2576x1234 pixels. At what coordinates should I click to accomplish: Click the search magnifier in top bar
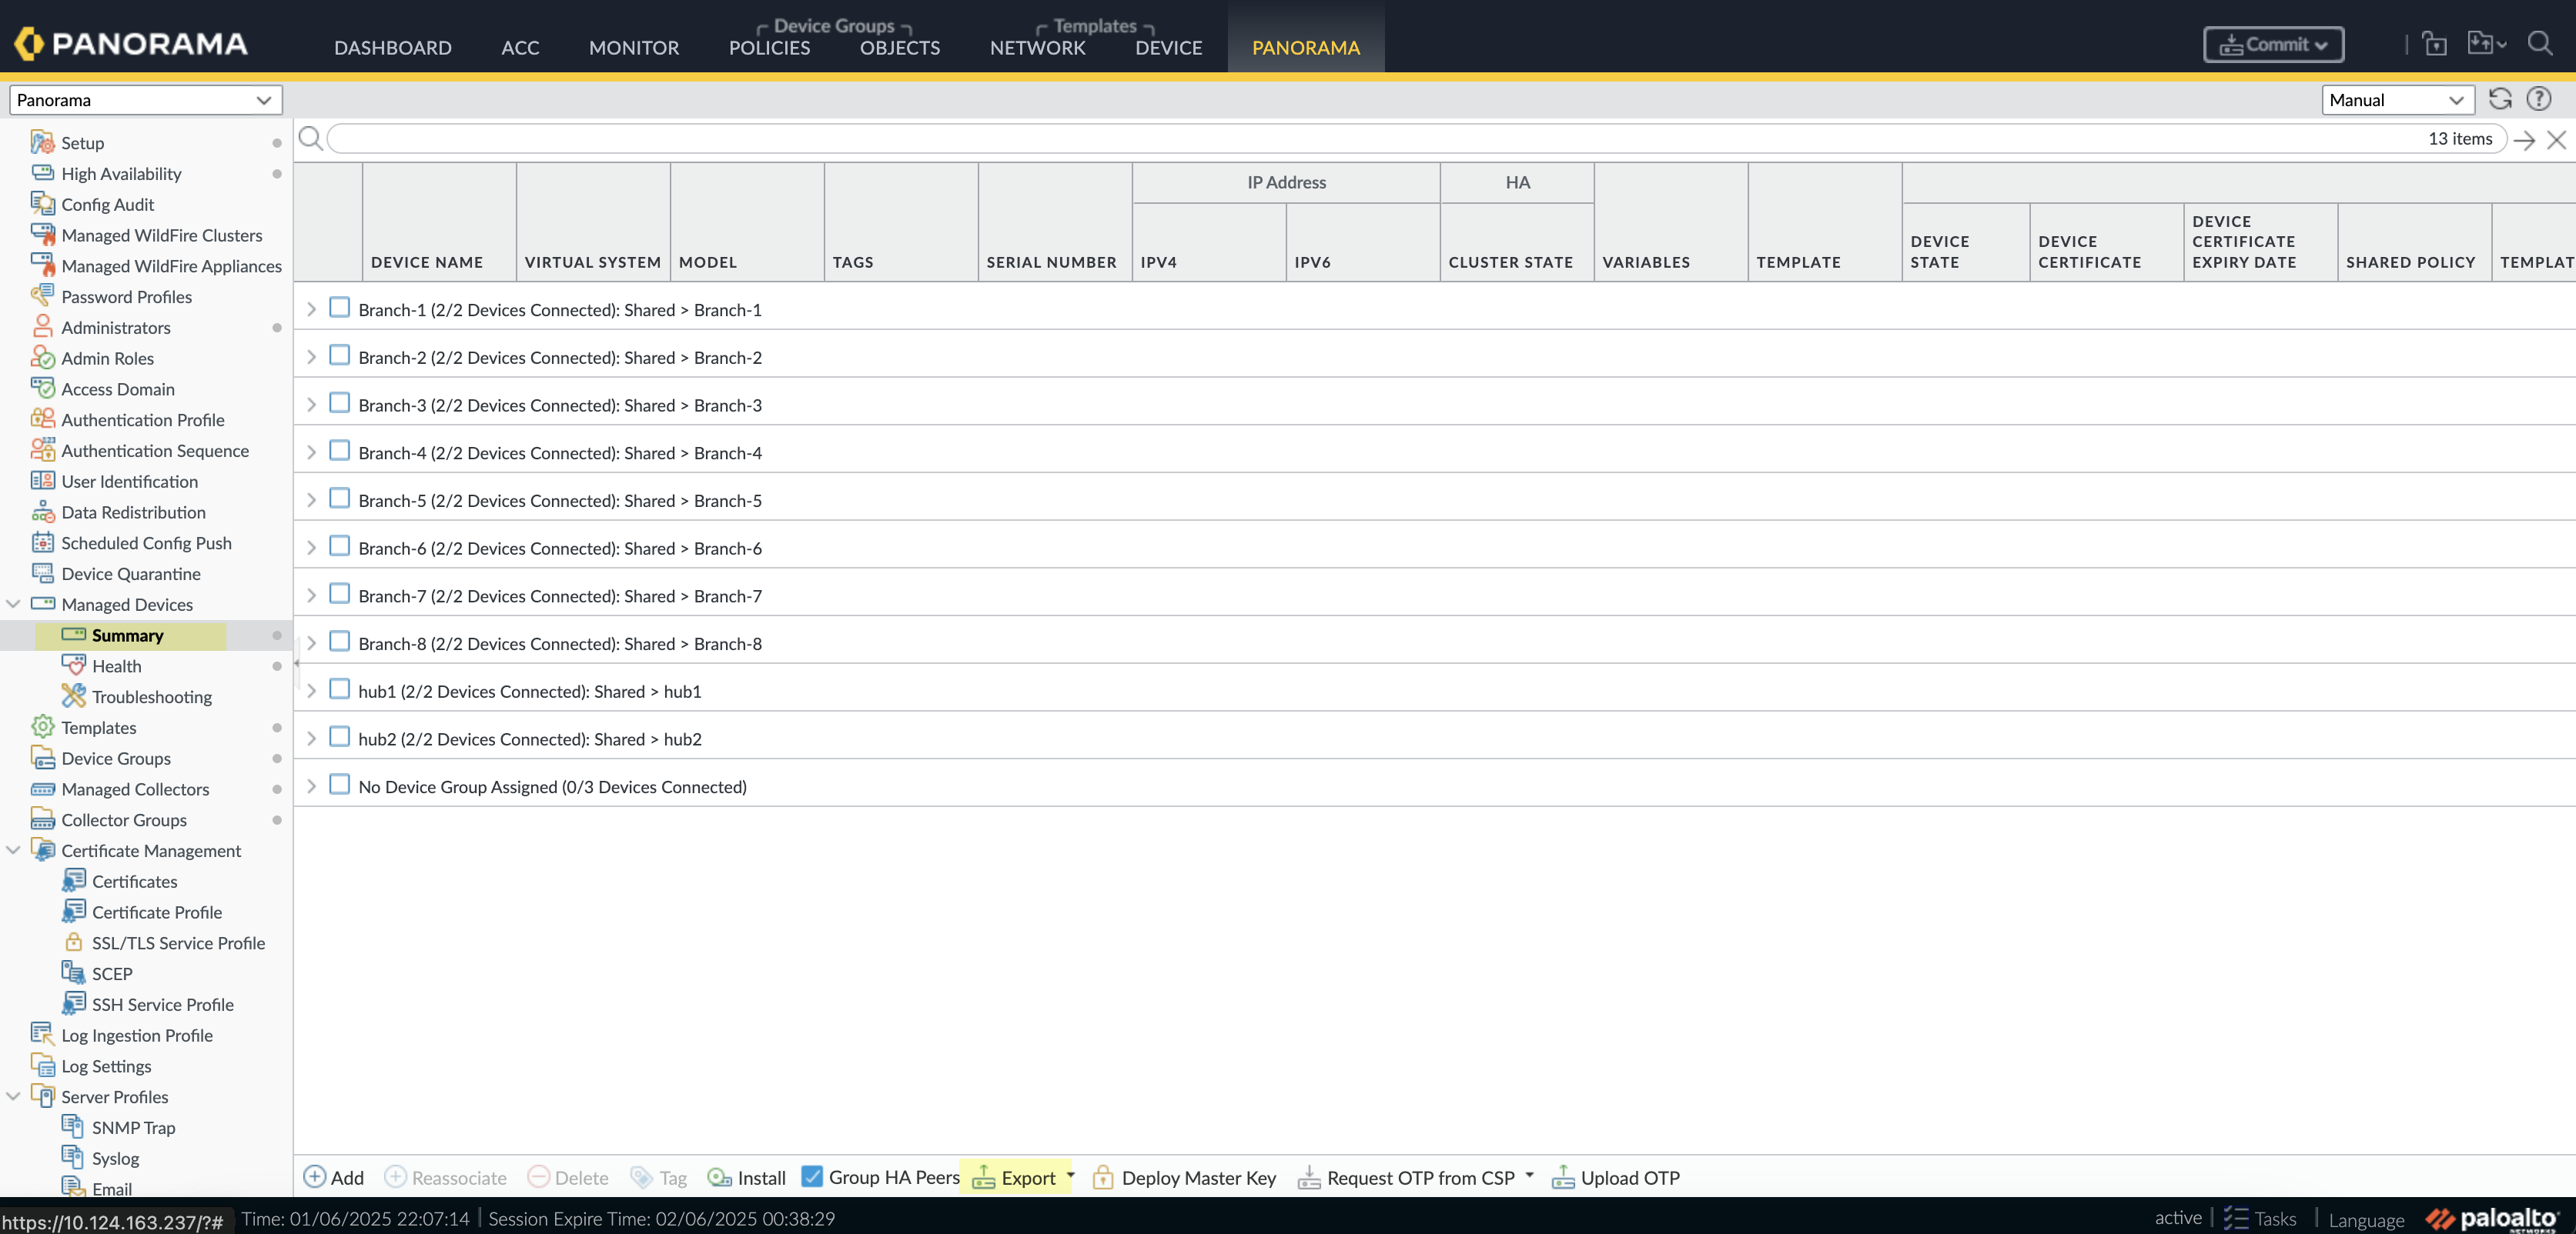(x=2539, y=44)
